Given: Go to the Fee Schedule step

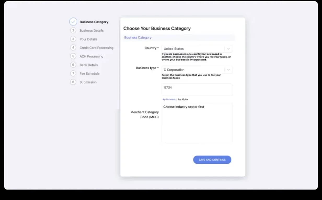Looking at the screenshot, I should pos(89,74).
